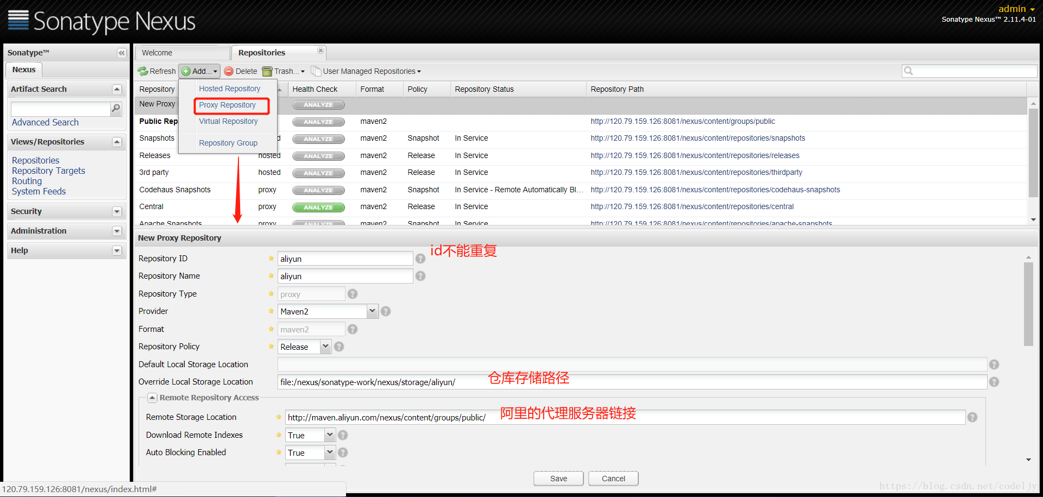Expand the Administration panel
Screen dimensions: 1043x497
coord(117,231)
